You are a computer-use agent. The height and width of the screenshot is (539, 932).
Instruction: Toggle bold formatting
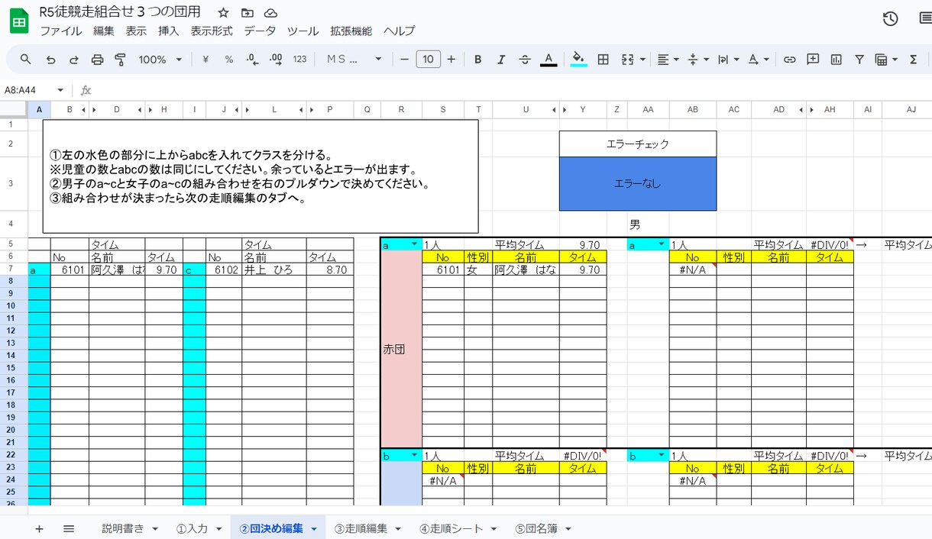(x=477, y=60)
